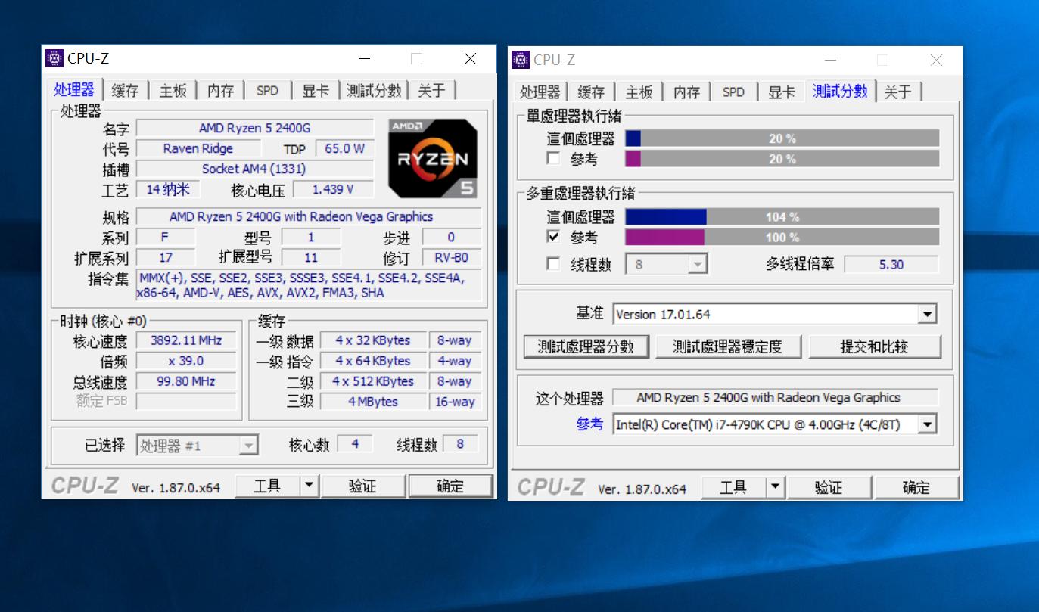Screen dimensions: 1039x612
Task: Click the 测试处理器分数 button
Action: tap(586, 346)
